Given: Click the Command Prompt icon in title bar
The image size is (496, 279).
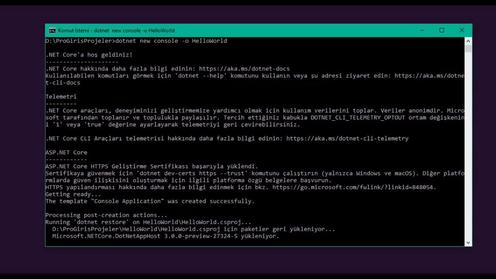Looking at the screenshot, I should click(x=52, y=31).
